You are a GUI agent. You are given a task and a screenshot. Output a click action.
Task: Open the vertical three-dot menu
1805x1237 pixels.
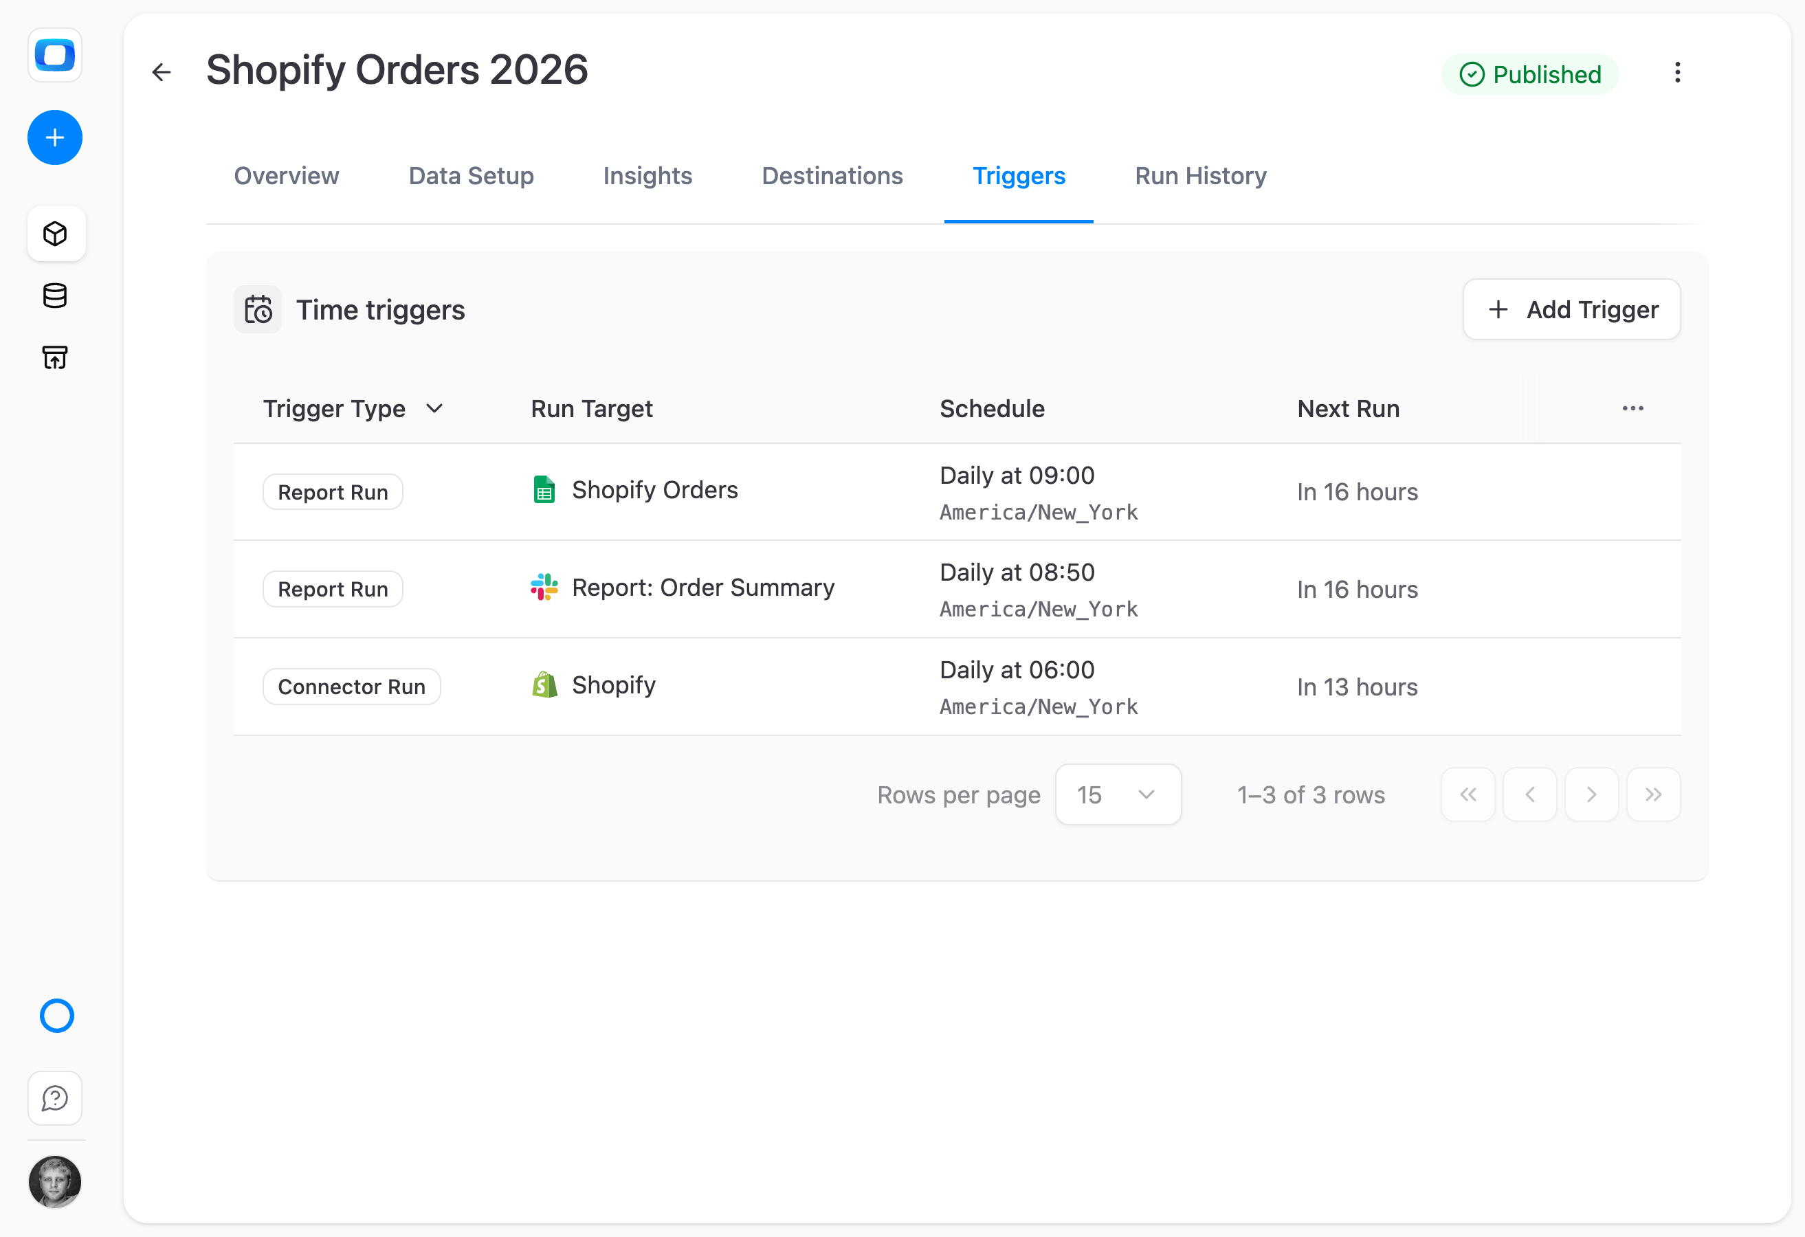(1678, 73)
